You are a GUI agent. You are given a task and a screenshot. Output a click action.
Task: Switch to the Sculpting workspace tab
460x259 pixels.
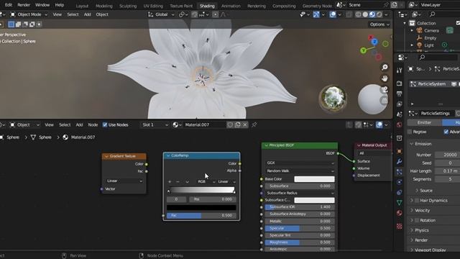pyautogui.click(x=128, y=6)
